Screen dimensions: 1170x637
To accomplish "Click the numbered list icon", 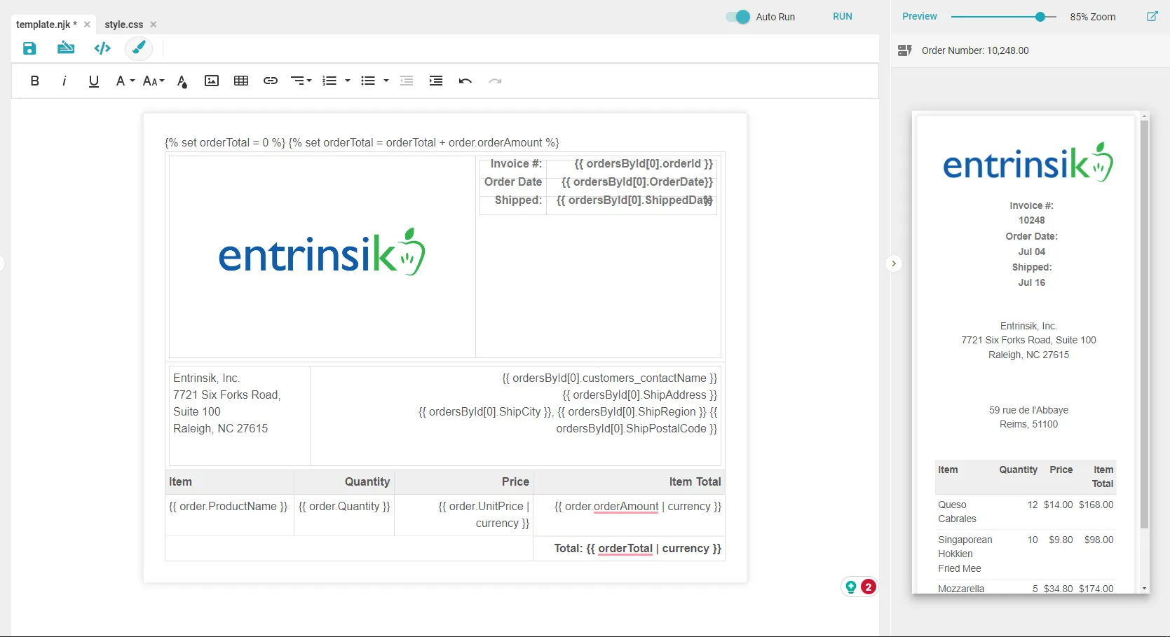I will point(329,81).
